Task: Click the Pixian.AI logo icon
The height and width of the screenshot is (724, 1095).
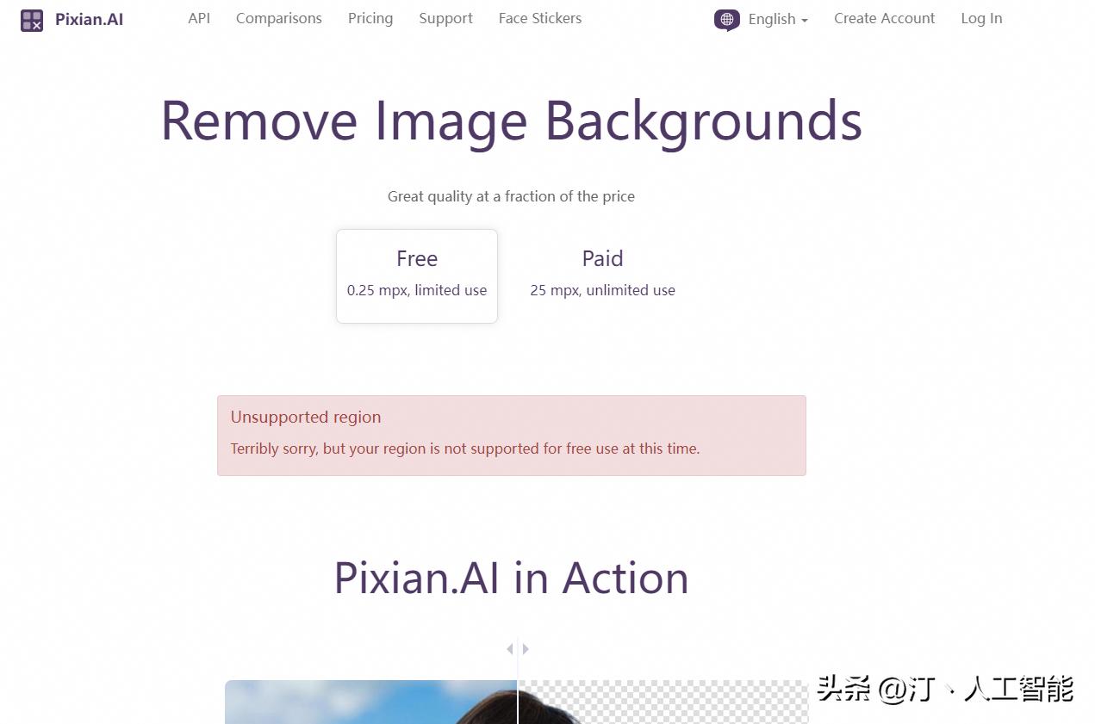Action: (32, 20)
